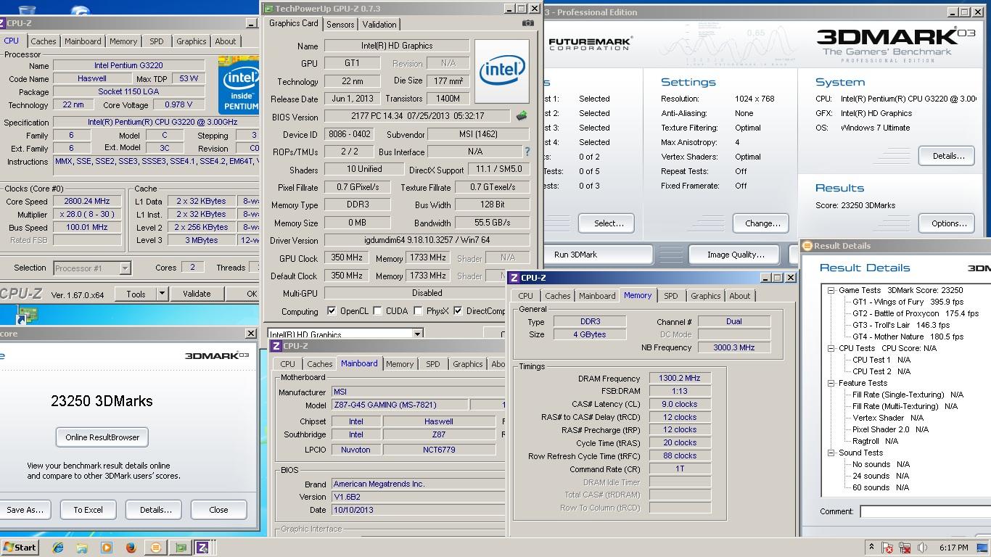
Task: Click the volume speaker tray icon
Action: [x=922, y=548]
